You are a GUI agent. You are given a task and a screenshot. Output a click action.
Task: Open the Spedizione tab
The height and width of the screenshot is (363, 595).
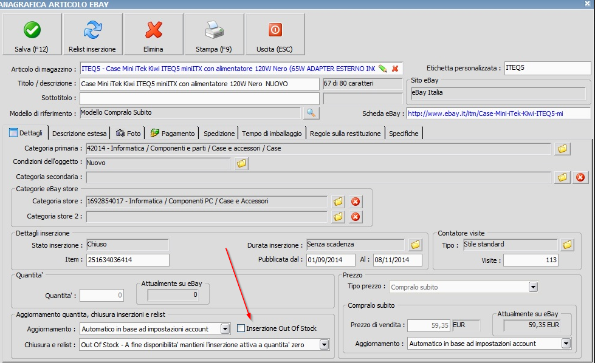[219, 134]
